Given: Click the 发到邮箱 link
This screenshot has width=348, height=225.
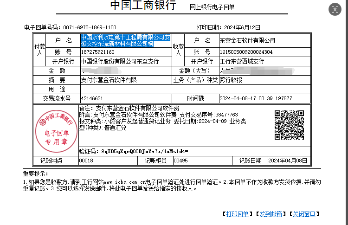Looking at the screenshot, I should point(271,214).
